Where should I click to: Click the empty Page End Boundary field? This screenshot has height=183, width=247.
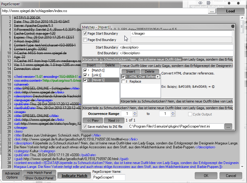click(x=181, y=40)
